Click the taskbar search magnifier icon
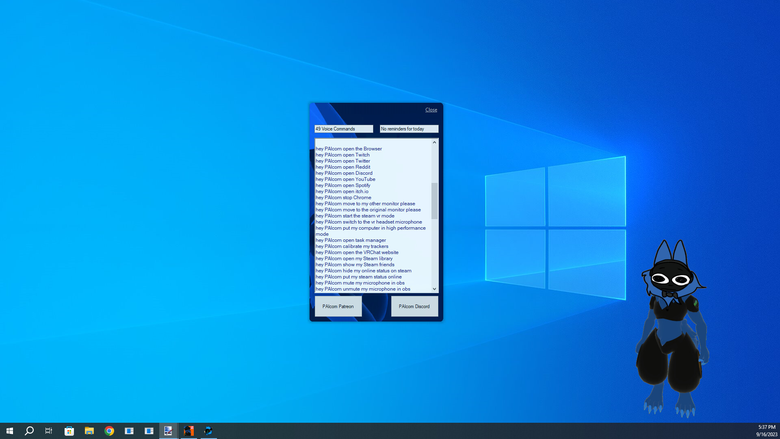 (x=29, y=431)
